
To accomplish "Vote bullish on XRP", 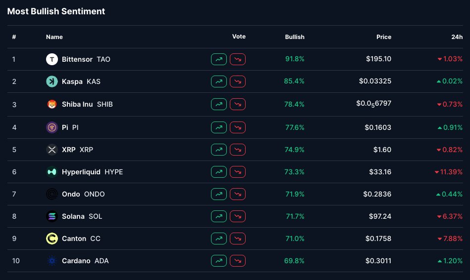I will click(x=219, y=150).
